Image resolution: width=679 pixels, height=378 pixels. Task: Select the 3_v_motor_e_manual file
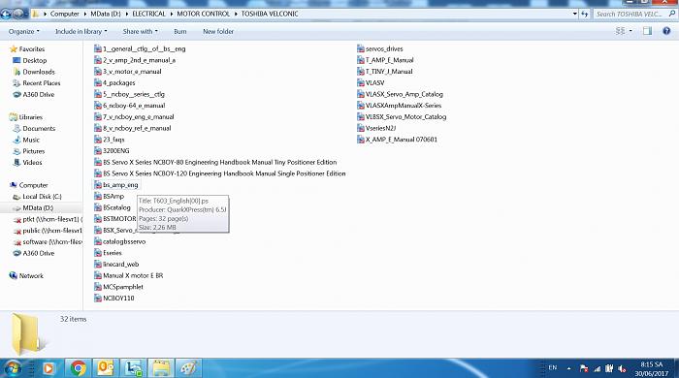tap(128, 72)
